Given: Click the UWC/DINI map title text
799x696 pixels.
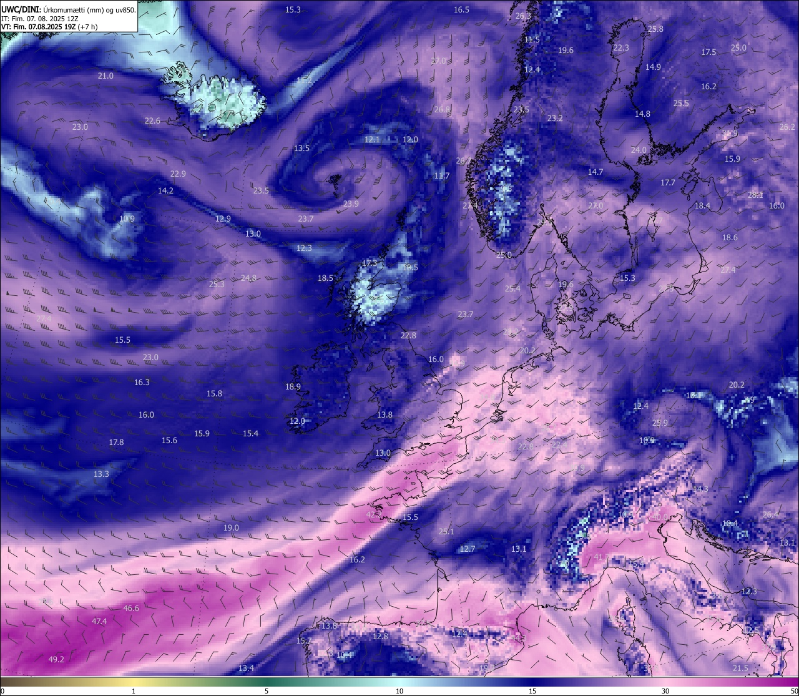Looking at the screenshot, I should 68,9.
